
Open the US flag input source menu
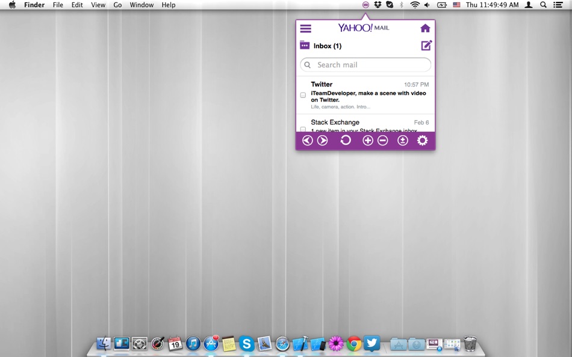[x=456, y=5]
